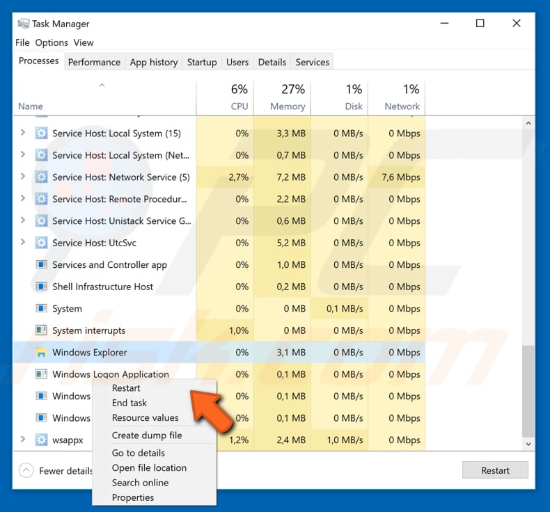Click the gear icon for Service Host: Network Service (5)

click(x=41, y=177)
